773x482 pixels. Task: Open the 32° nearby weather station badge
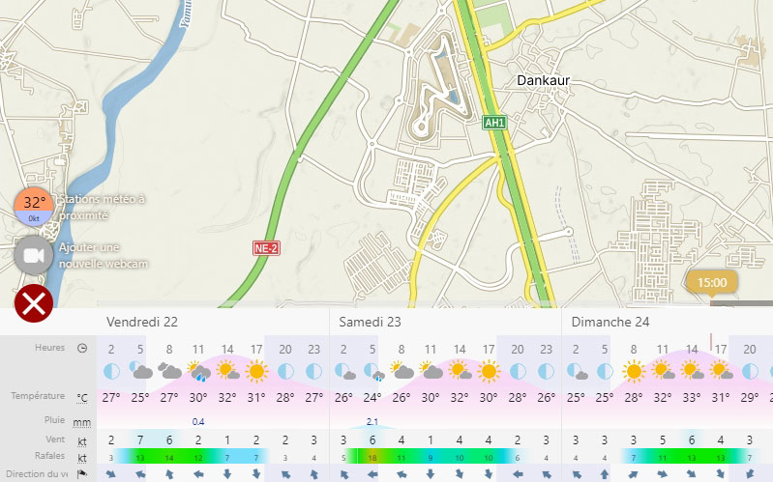(x=34, y=206)
